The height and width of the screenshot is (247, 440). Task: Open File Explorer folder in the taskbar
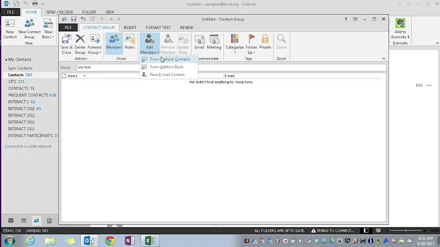[x=50, y=241]
